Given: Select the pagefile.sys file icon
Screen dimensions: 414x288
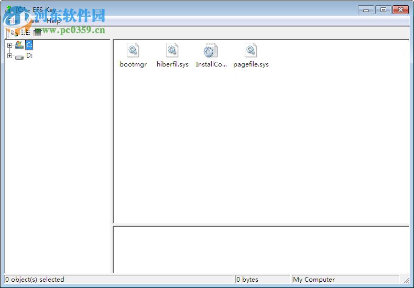Looking at the screenshot, I should pyautogui.click(x=250, y=50).
